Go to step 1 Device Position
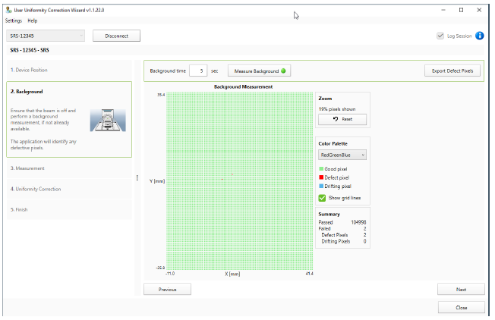 [x=69, y=70]
